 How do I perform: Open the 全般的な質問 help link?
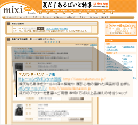[129, 47]
